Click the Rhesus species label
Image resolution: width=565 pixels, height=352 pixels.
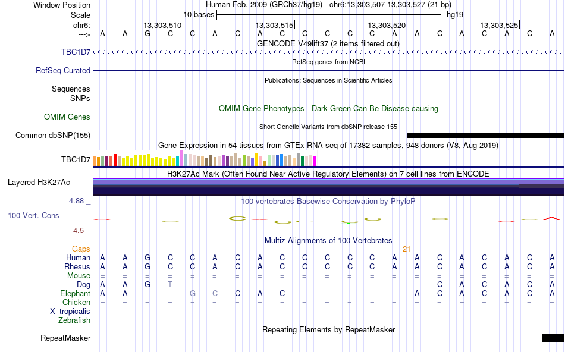(77, 266)
